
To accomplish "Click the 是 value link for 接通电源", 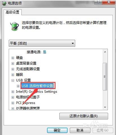I will coord(44,52).
